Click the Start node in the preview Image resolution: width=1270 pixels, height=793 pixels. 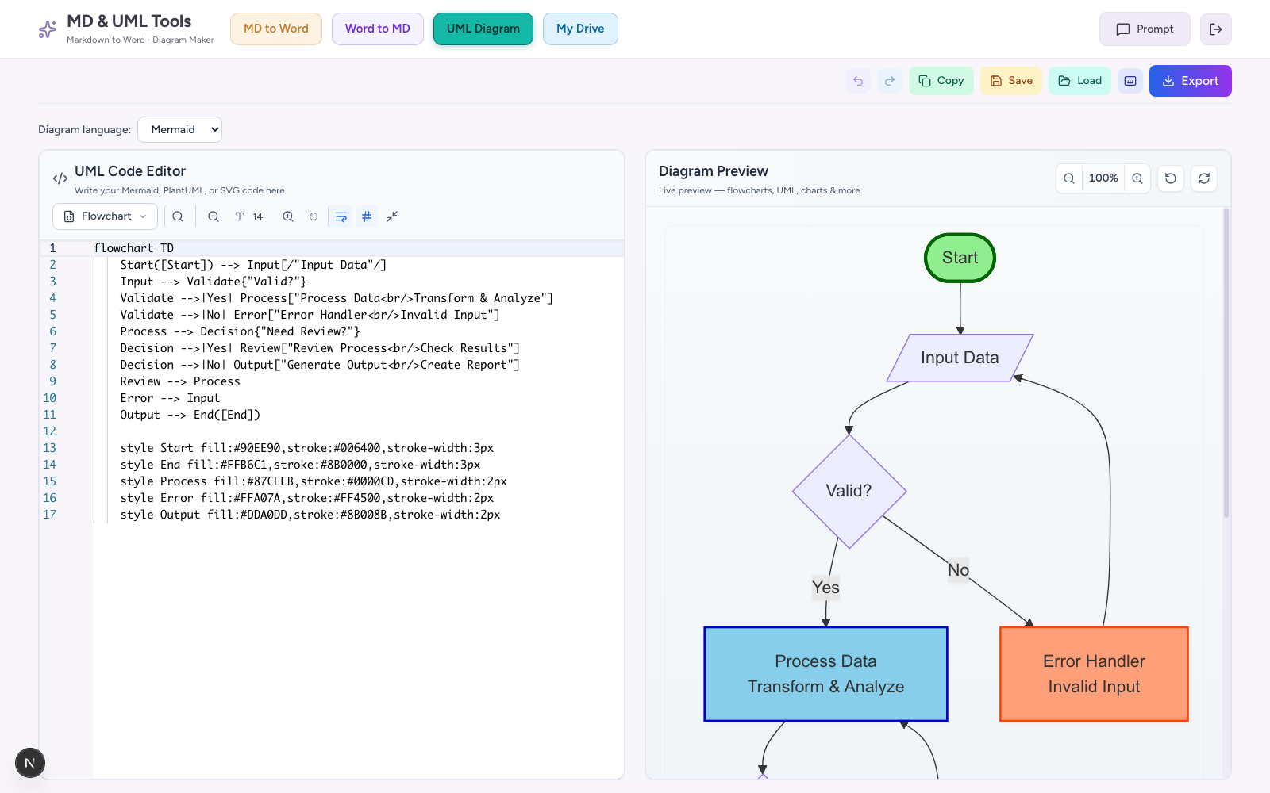(960, 258)
